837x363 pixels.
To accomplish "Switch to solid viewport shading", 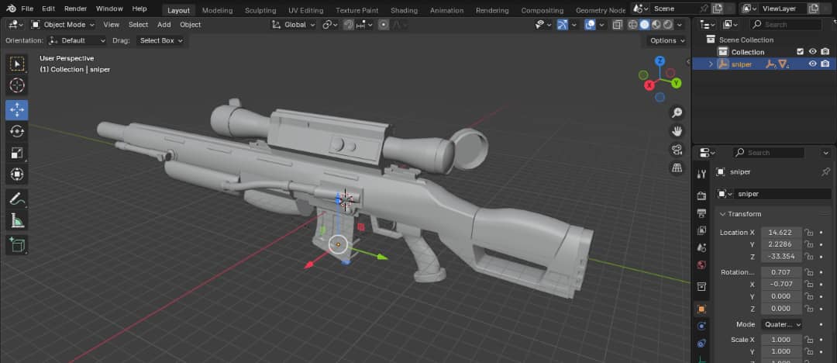I will 645,25.
